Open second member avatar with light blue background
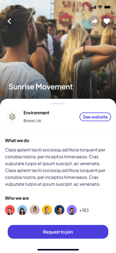Screen dimensions: 116x253 (x=22, y=210)
